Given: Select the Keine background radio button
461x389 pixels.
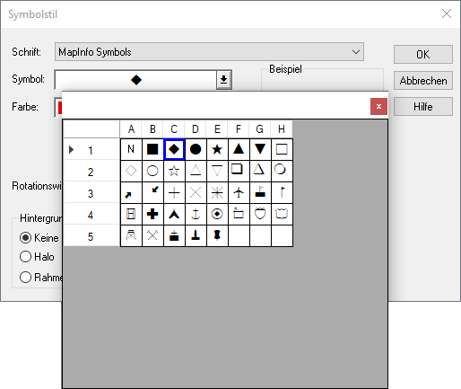Looking at the screenshot, I should (x=25, y=238).
